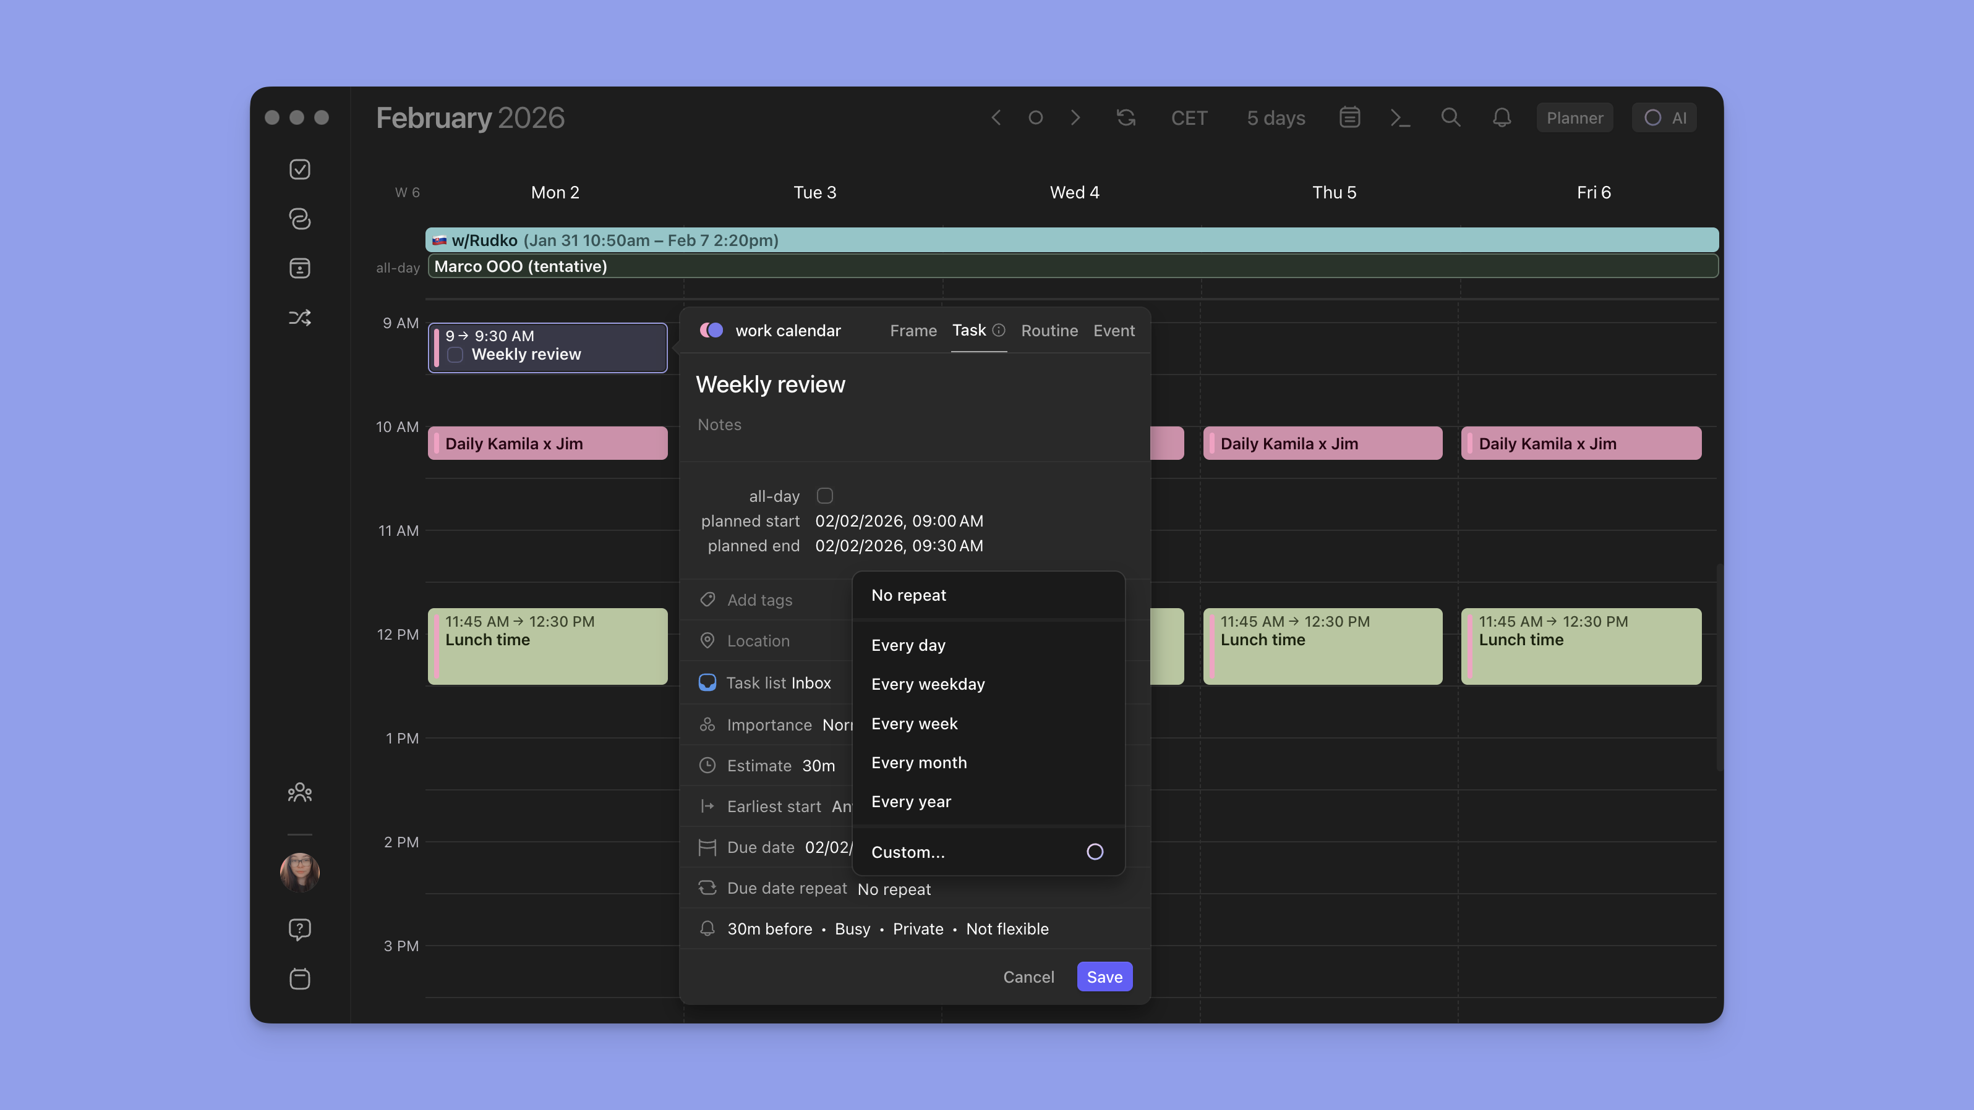Open Marco OOO (tentative) all-day event

point(1073,266)
